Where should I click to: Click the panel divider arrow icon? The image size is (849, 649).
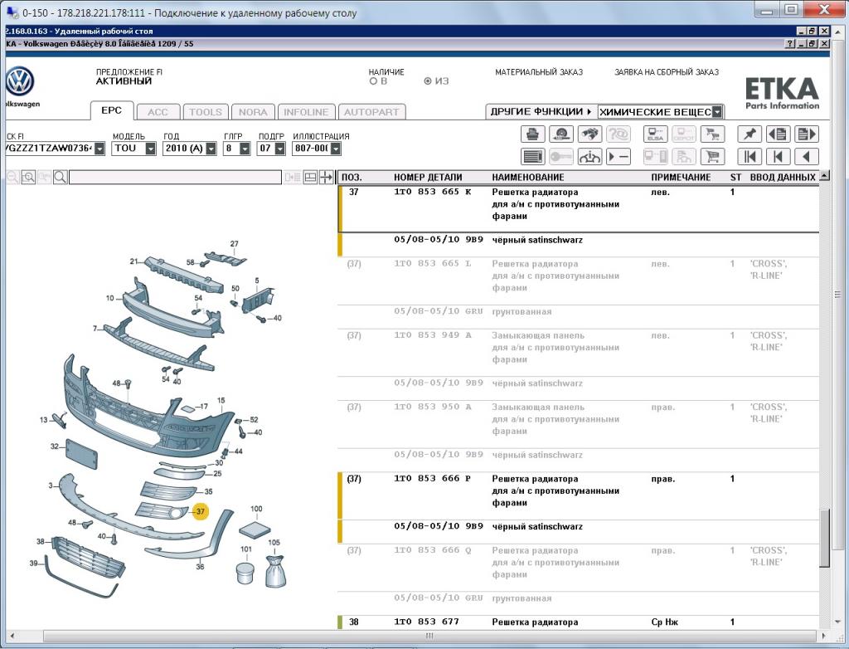point(327,177)
